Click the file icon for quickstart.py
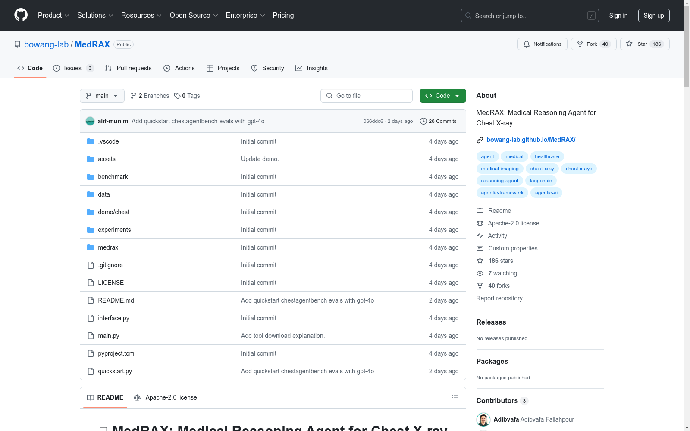690x431 pixels. tap(91, 371)
